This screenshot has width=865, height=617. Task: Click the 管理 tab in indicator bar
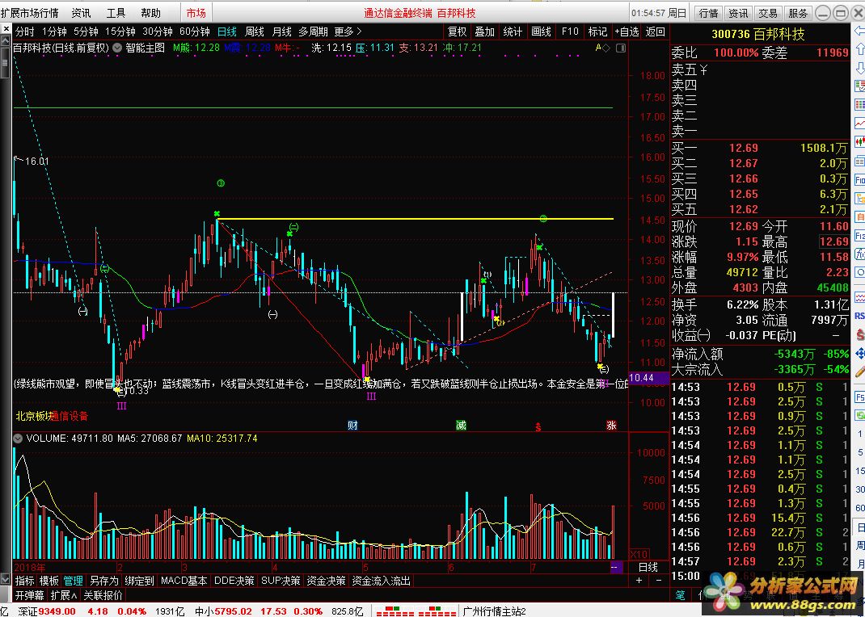click(74, 581)
